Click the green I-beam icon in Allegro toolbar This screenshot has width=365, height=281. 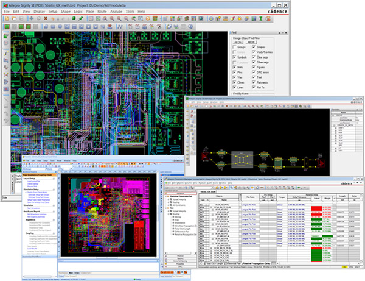click(x=261, y=19)
